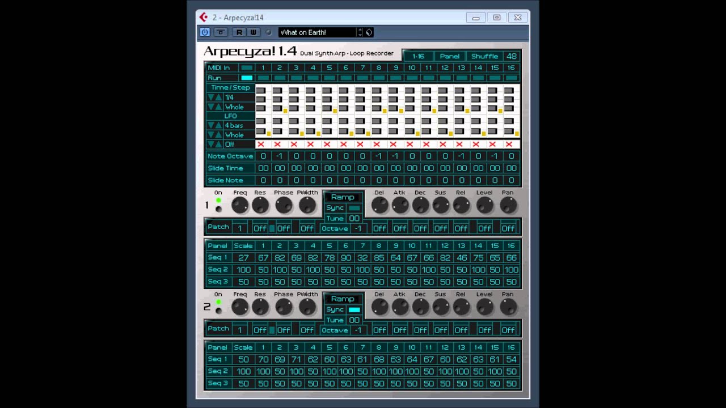Viewport: 726px width, 408px height.
Task: Toggle the cyan Run indicator button
Action: click(246, 78)
